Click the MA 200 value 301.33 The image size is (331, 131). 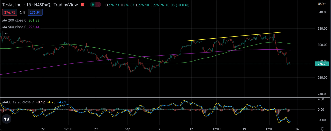34,20
